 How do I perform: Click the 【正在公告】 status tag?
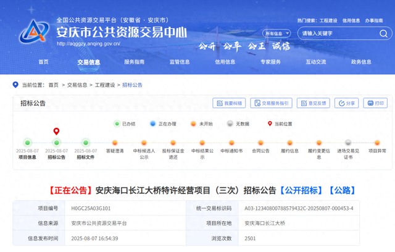pyautogui.click(x=70, y=190)
